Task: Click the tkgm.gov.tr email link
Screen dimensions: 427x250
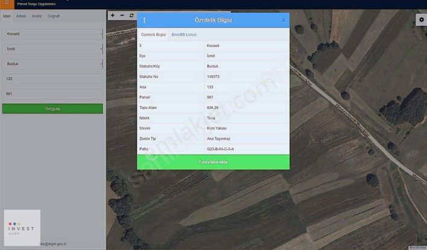Action: point(53,244)
